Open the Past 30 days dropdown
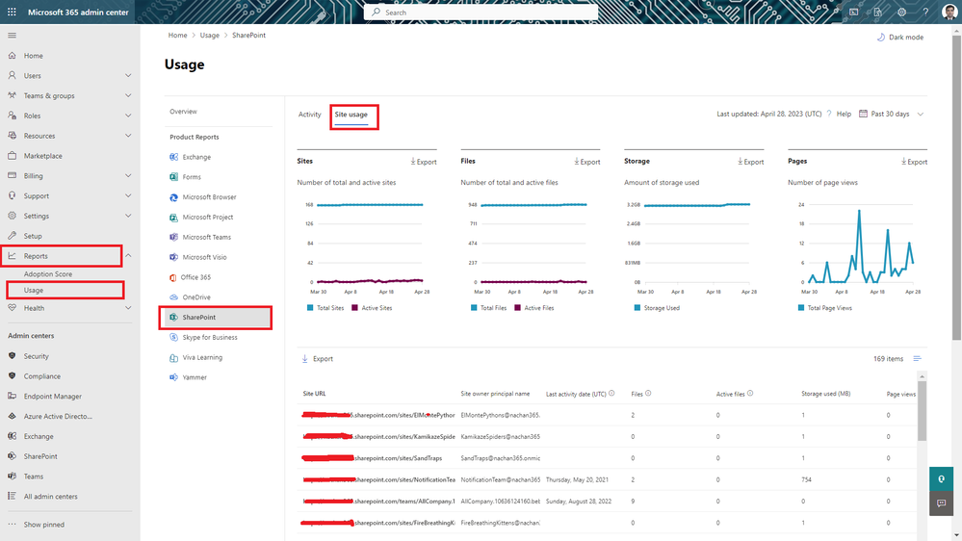Screen dimensions: 962x541 892,115
